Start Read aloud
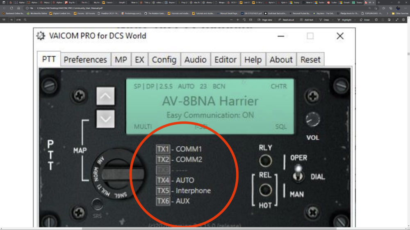Image resolution: width=410 pixels, height=230 pixels. [286, 20]
